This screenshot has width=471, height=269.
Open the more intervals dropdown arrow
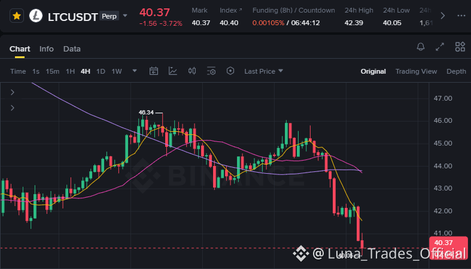[135, 71]
